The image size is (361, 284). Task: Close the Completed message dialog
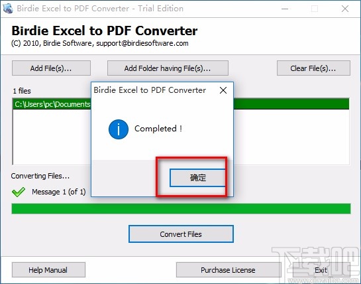tap(223, 90)
